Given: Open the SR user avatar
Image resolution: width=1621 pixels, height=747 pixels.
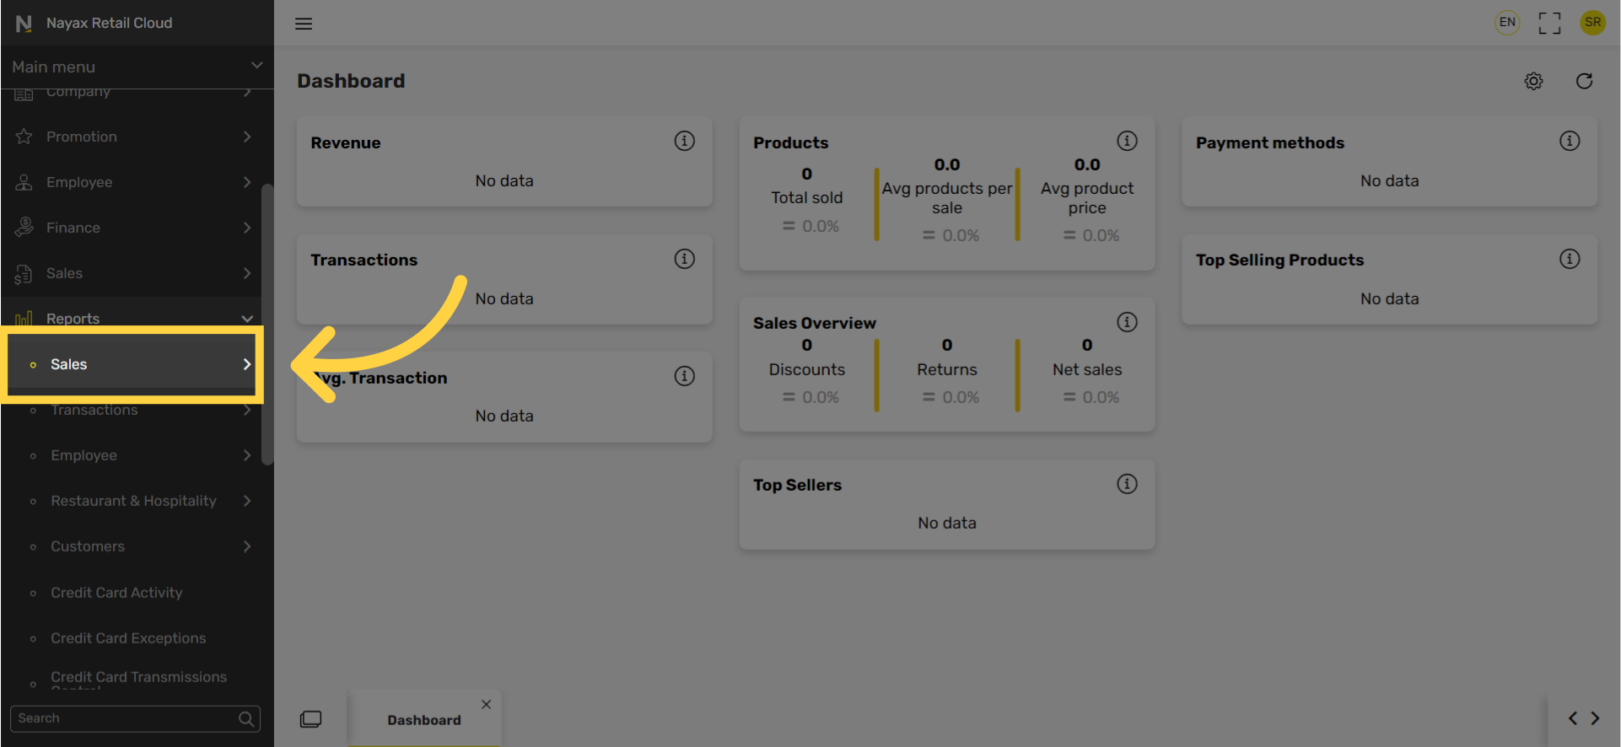Looking at the screenshot, I should point(1592,23).
